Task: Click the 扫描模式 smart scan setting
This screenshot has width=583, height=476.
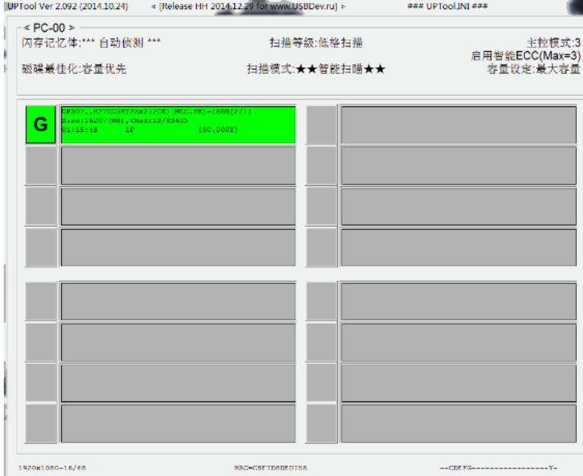Action: click(x=316, y=69)
